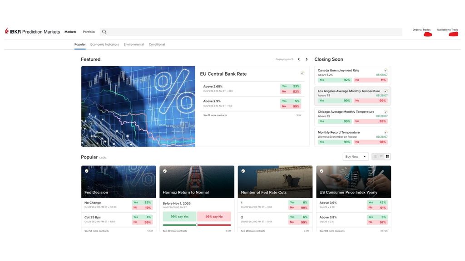Show previous featured market arrow
465x261 pixels.
pyautogui.click(x=299, y=59)
